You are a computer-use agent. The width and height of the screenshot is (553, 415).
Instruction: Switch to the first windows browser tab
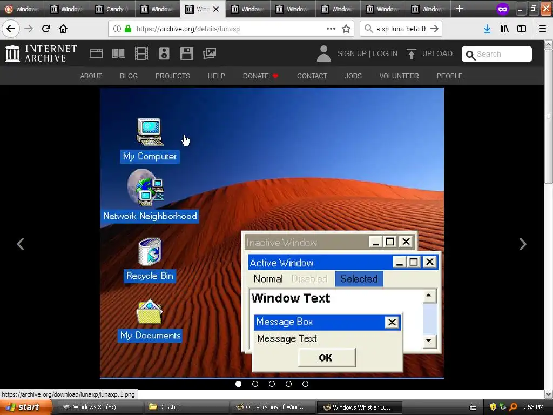[x=22, y=9]
